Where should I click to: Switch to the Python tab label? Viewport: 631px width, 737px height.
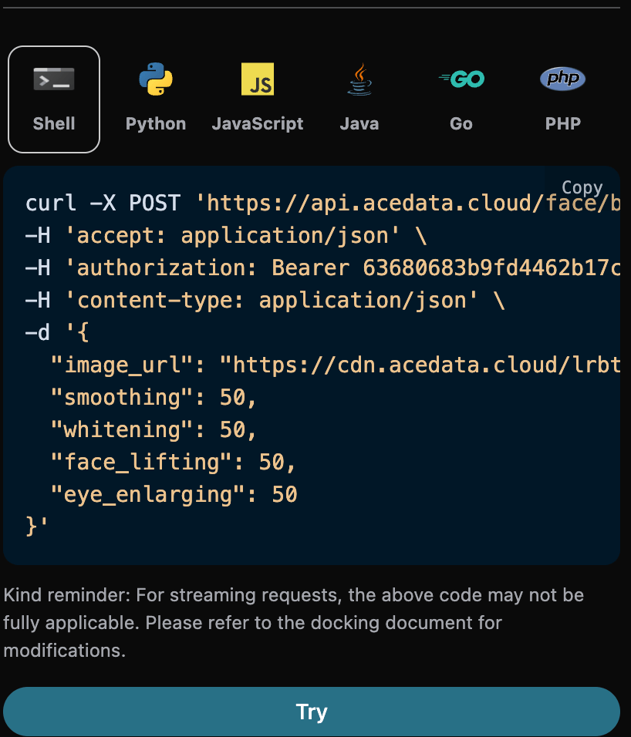pos(156,123)
